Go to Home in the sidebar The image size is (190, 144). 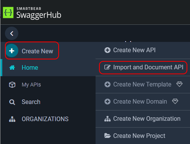coord(30,67)
